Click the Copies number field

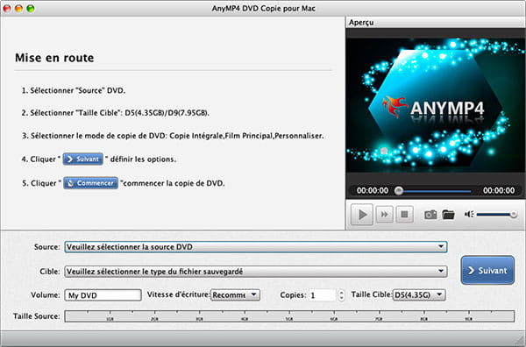pyautogui.click(x=323, y=295)
